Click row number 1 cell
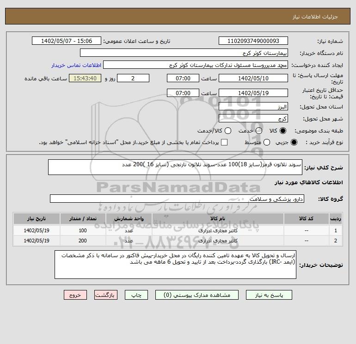 coord(336,230)
